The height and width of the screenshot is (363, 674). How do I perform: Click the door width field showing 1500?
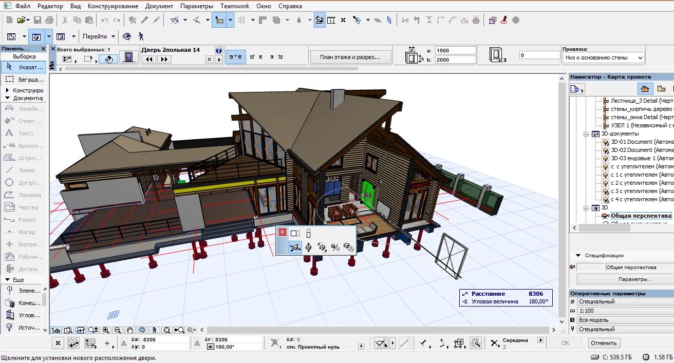456,50
